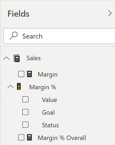Check the Margin % Overall checkbox

pyautogui.click(x=21, y=137)
